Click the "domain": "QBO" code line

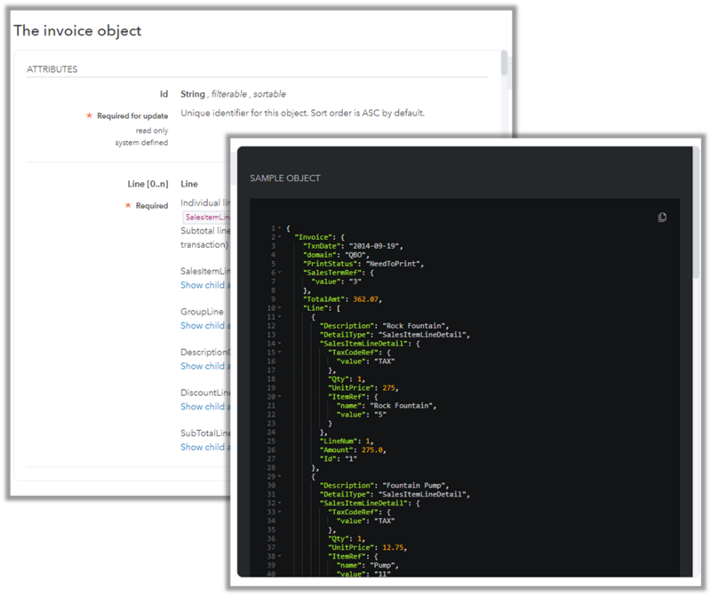point(336,255)
